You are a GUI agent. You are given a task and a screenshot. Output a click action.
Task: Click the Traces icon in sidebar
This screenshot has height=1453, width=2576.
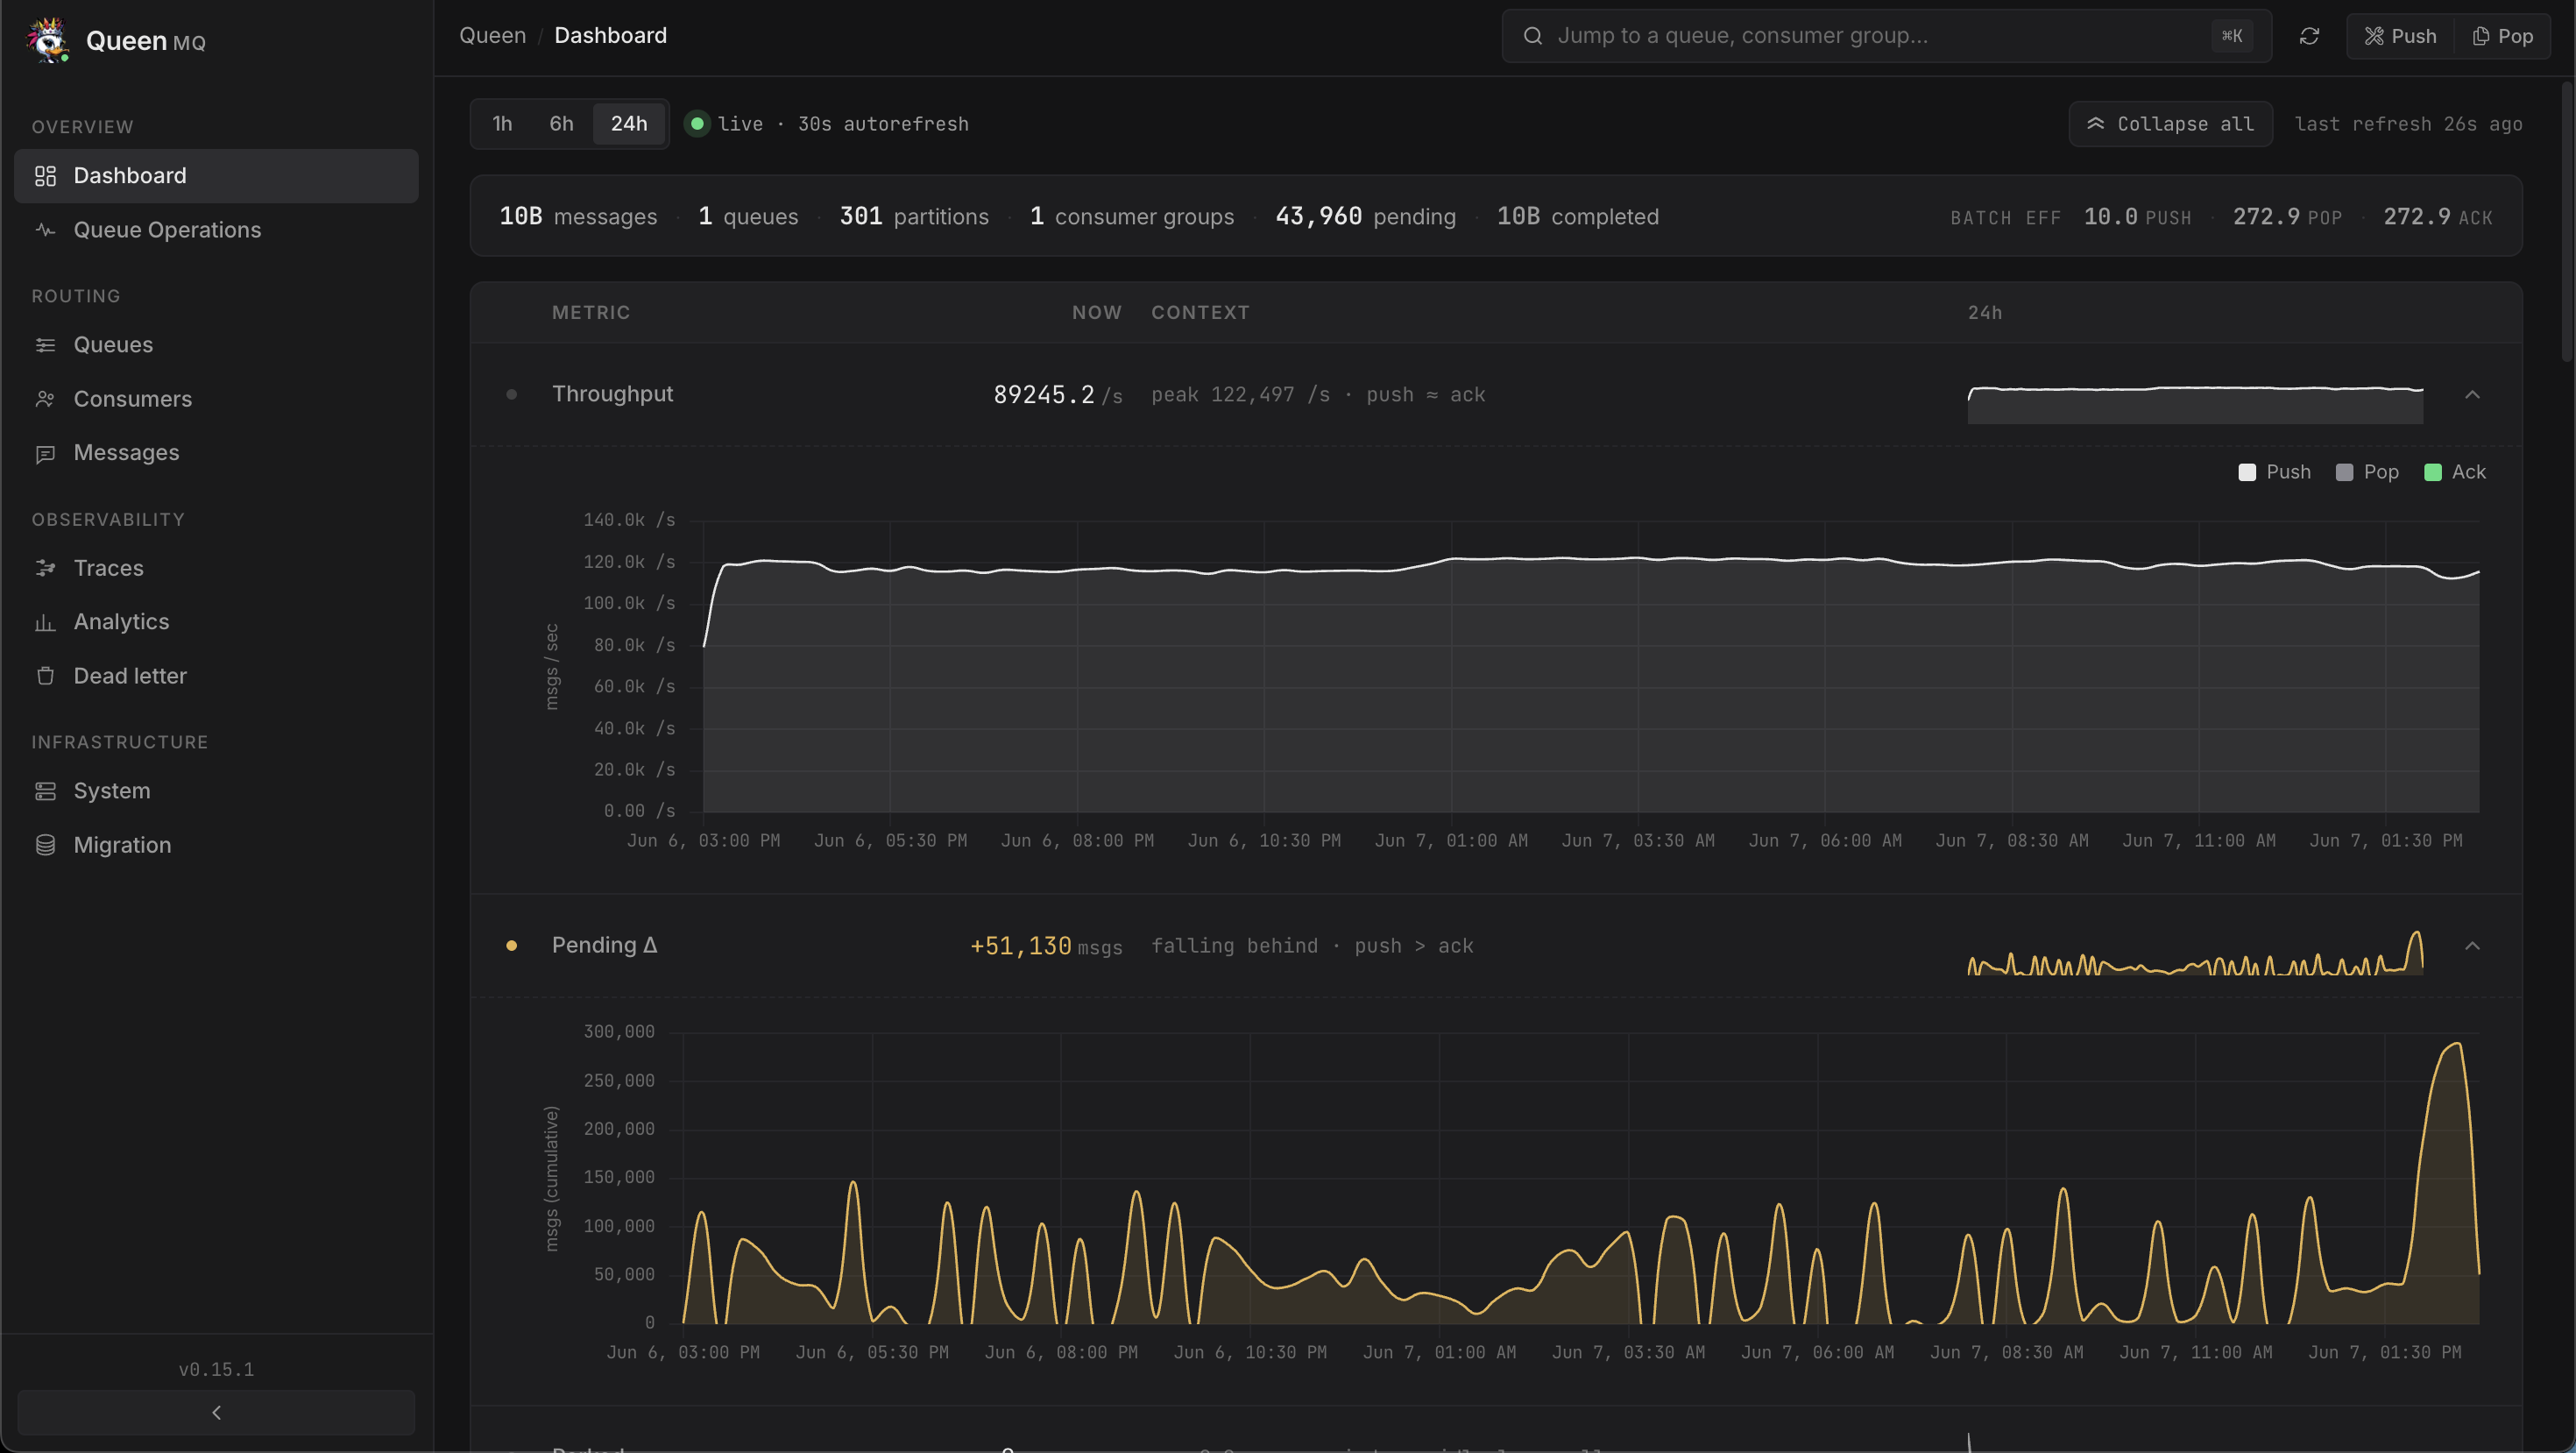coord(45,568)
